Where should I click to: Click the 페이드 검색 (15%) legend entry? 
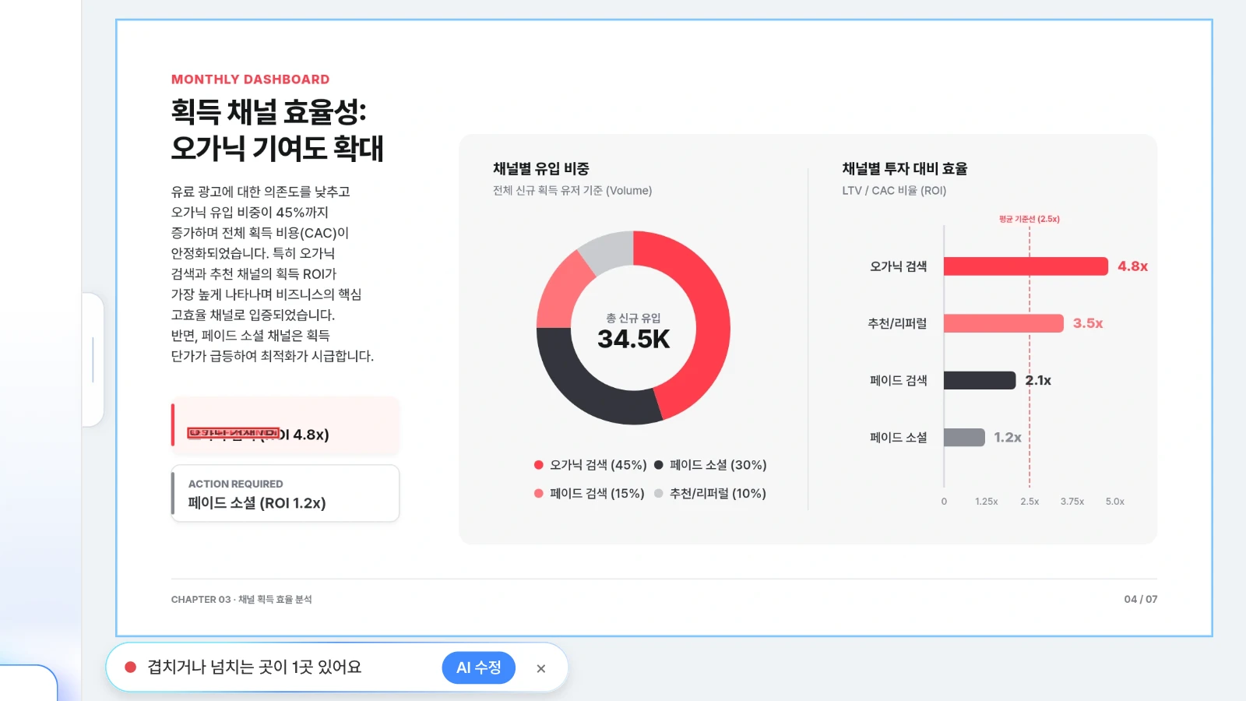[x=590, y=494]
